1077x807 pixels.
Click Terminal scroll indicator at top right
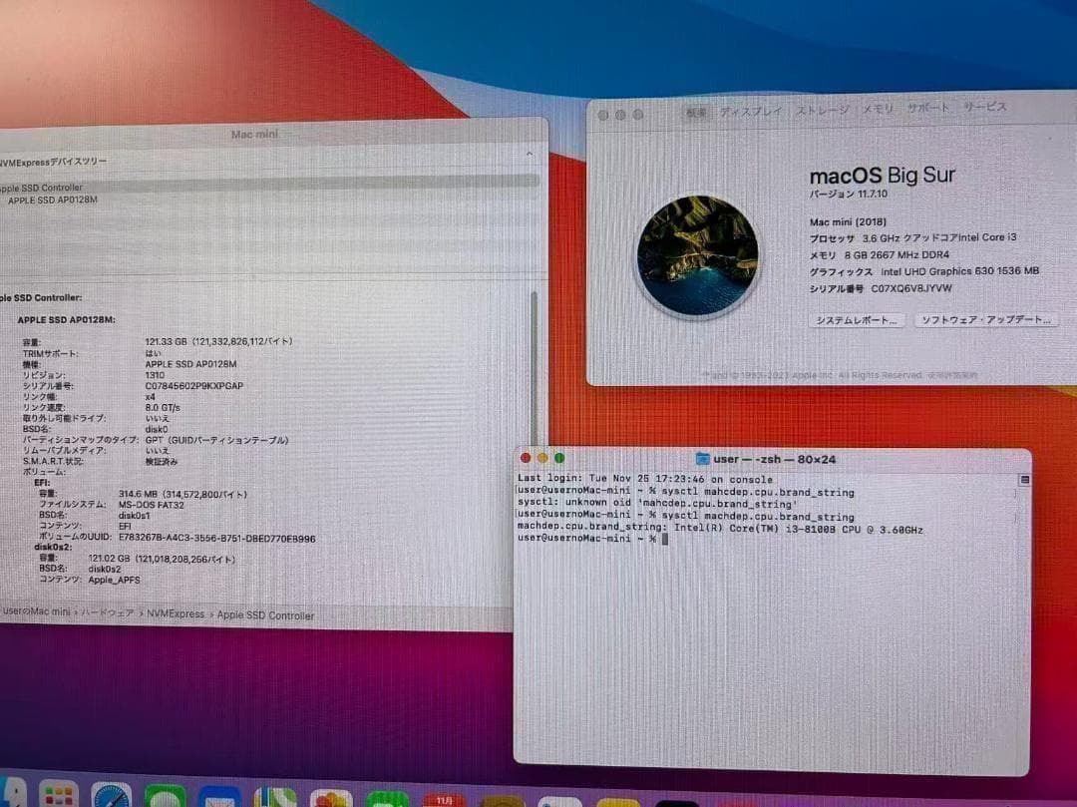(x=1023, y=480)
